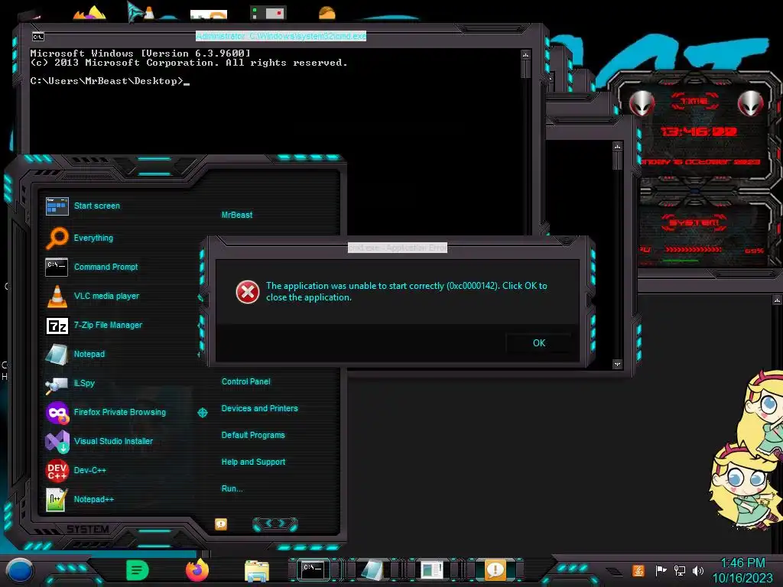Open the volume speaker icon in tray
Image resolution: width=783 pixels, height=587 pixels.
[x=698, y=570]
